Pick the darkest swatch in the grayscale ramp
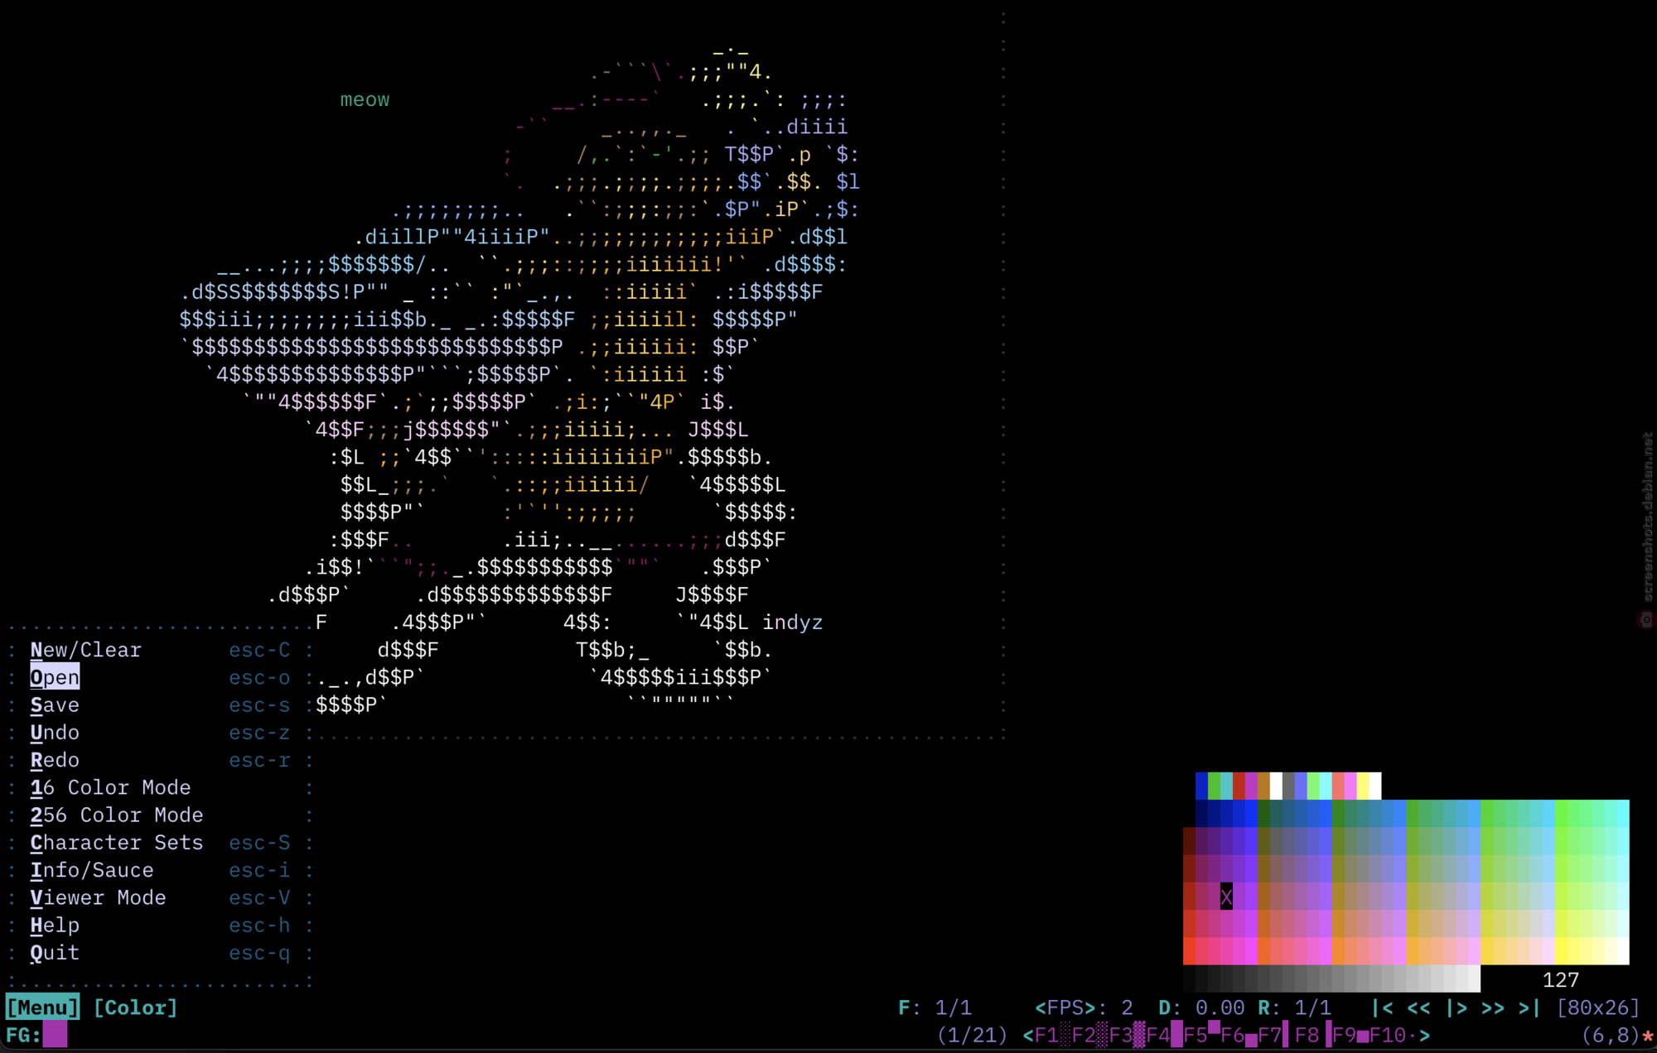This screenshot has height=1053, width=1657. [1189, 978]
